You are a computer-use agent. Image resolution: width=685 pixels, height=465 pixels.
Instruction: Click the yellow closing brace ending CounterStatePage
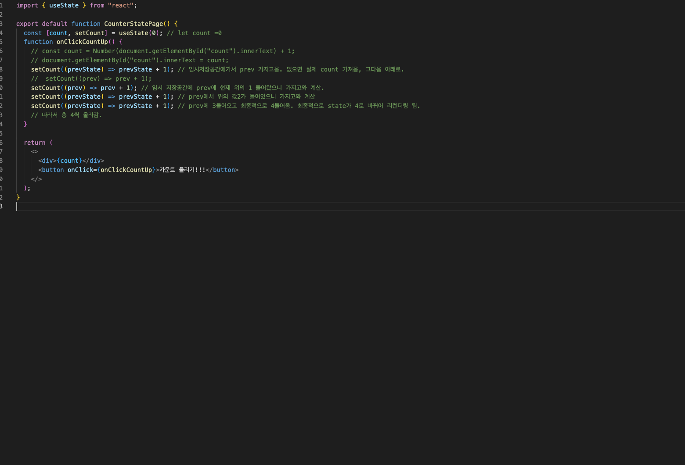pyautogui.click(x=18, y=197)
